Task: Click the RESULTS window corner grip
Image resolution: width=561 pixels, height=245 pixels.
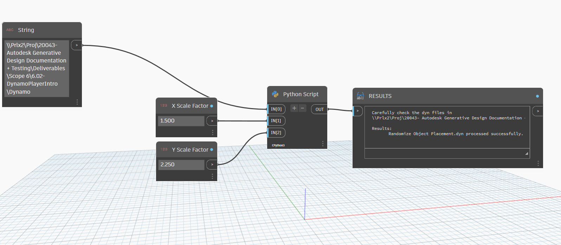Action: click(x=527, y=153)
